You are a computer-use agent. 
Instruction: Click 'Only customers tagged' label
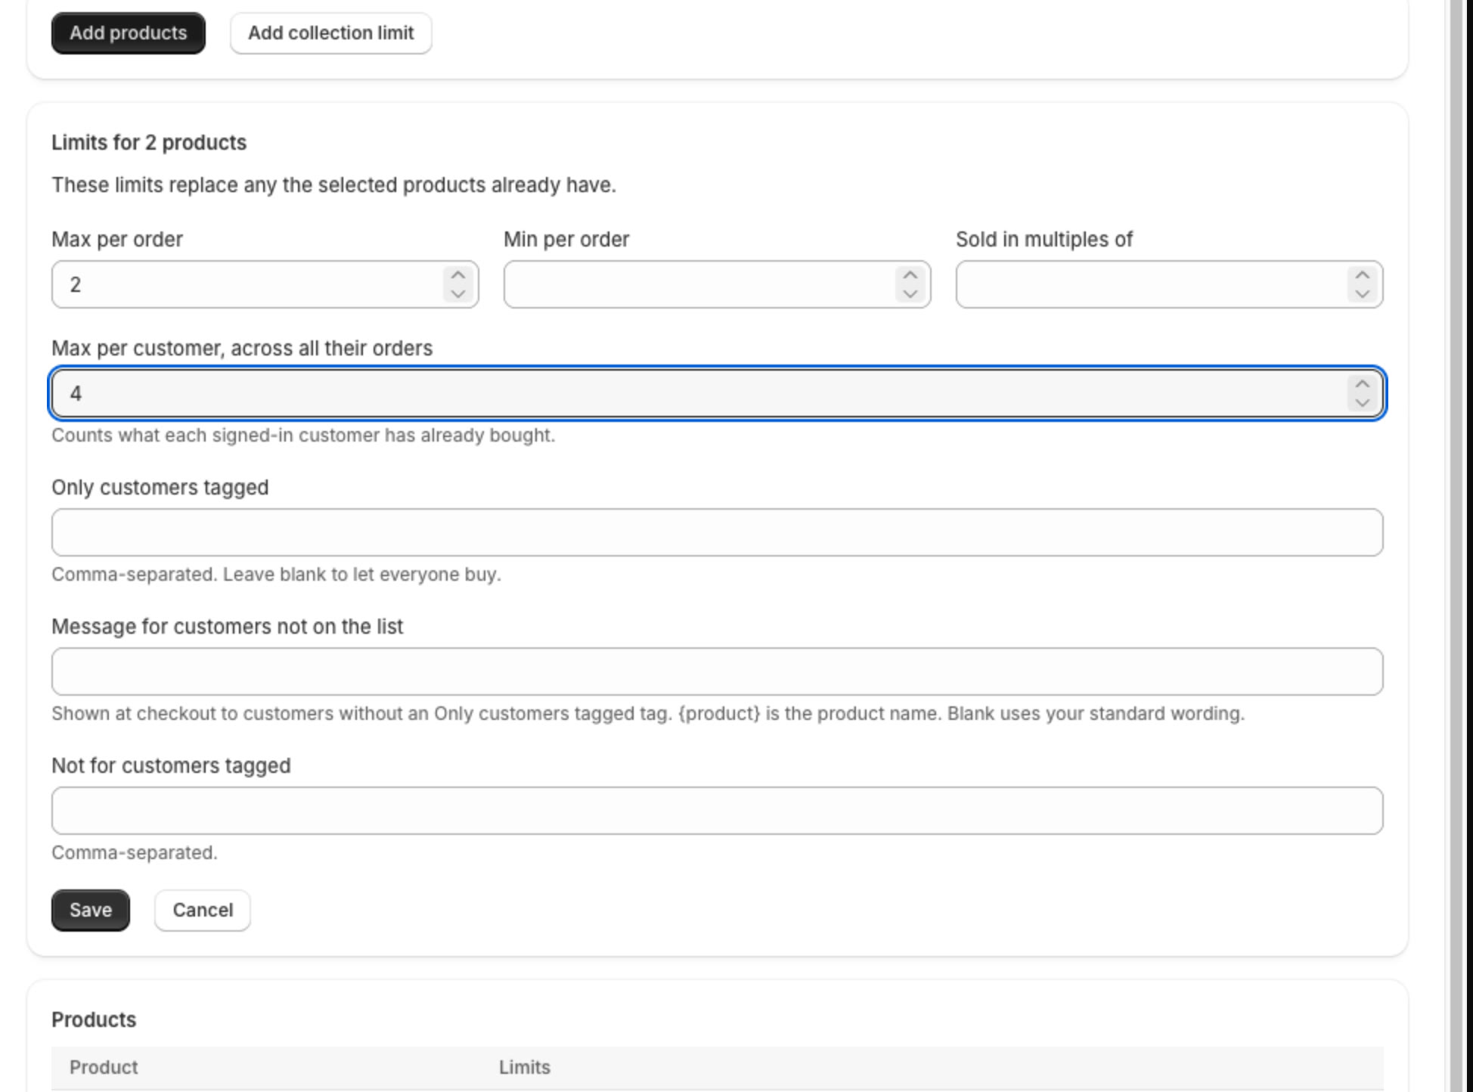coord(160,488)
